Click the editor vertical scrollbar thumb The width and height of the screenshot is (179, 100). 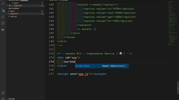pos(178,88)
